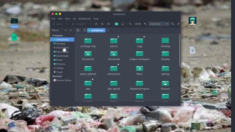Reload the current folder view
Viewport: 235px width, 132px height.
[x=108, y=24]
